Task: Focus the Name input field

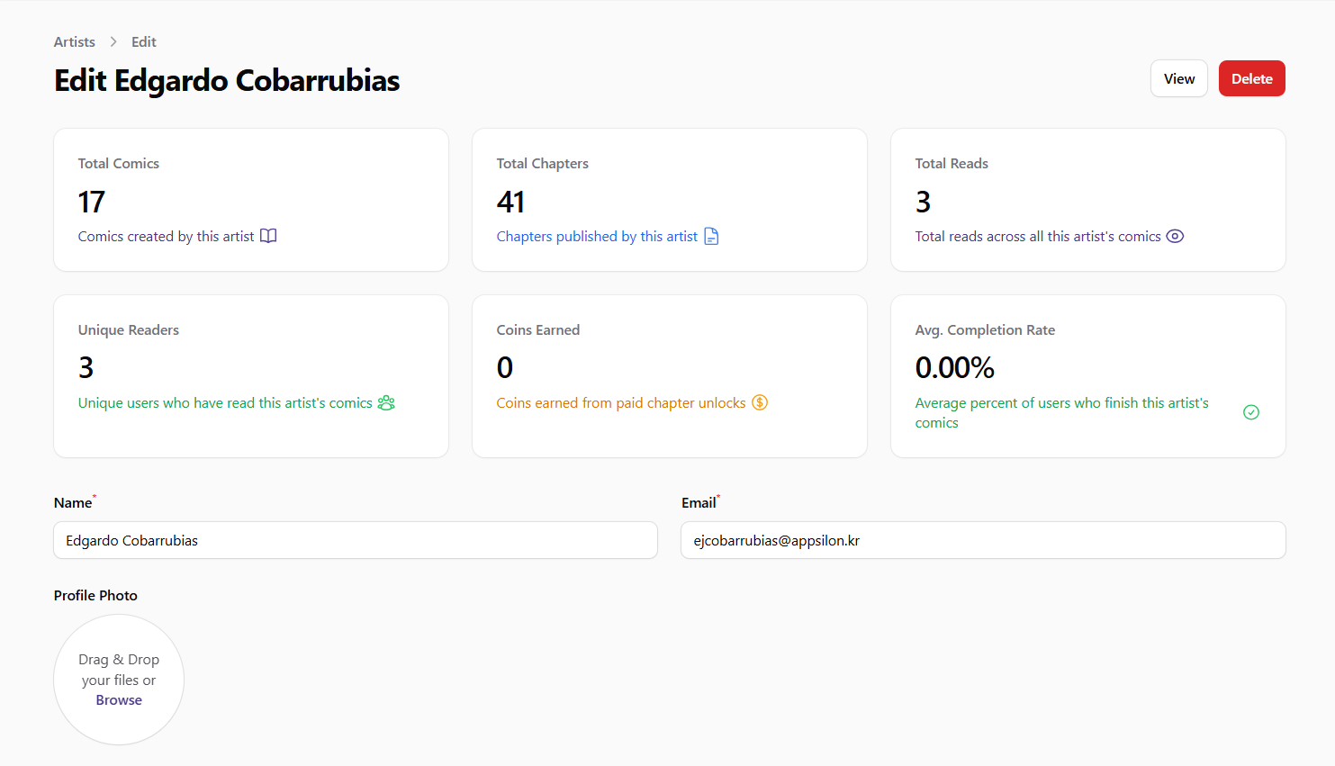Action: (x=356, y=540)
